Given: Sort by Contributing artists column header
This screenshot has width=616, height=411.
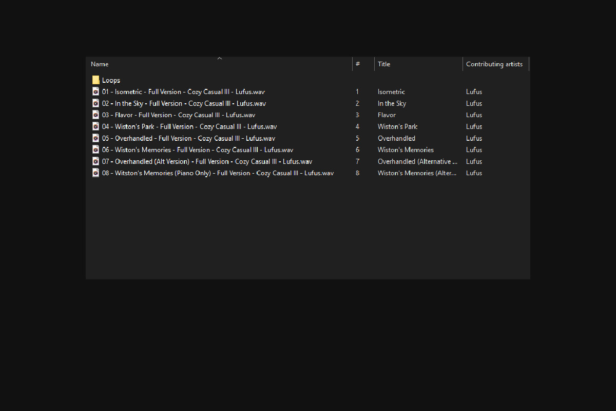Looking at the screenshot, I should point(494,64).
